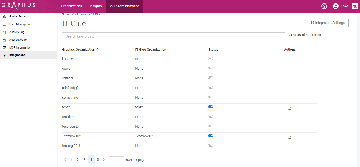
Task: Click the Global Settings gear icon
Action: [4, 17]
